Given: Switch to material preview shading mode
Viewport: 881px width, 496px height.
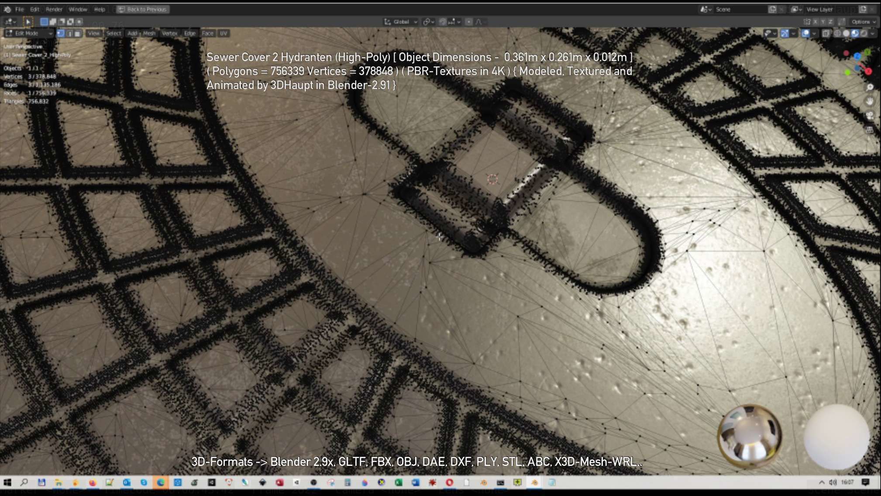Looking at the screenshot, I should click(855, 33).
